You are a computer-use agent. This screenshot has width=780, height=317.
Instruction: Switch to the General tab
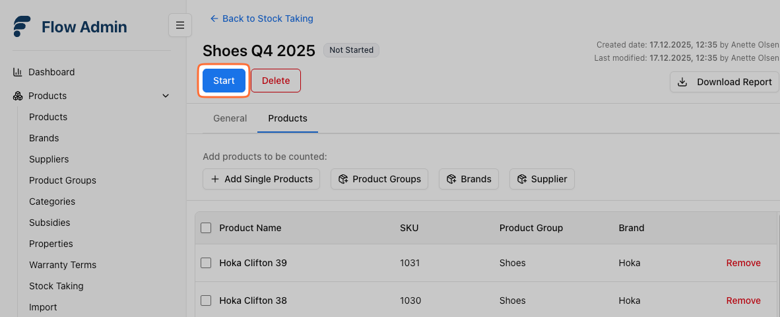coord(230,118)
